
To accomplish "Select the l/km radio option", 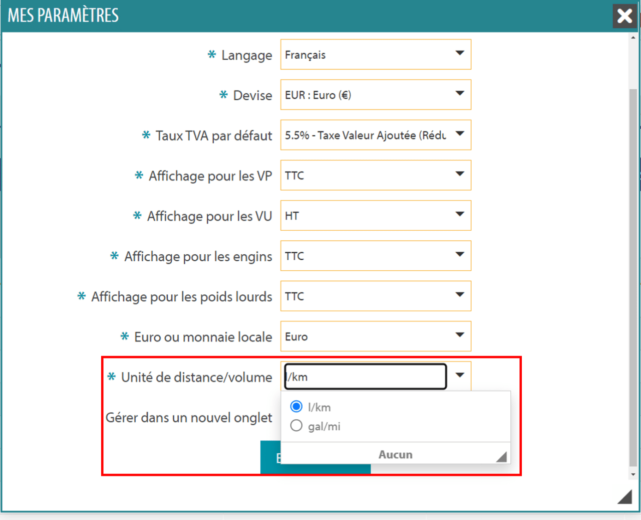I will [296, 407].
